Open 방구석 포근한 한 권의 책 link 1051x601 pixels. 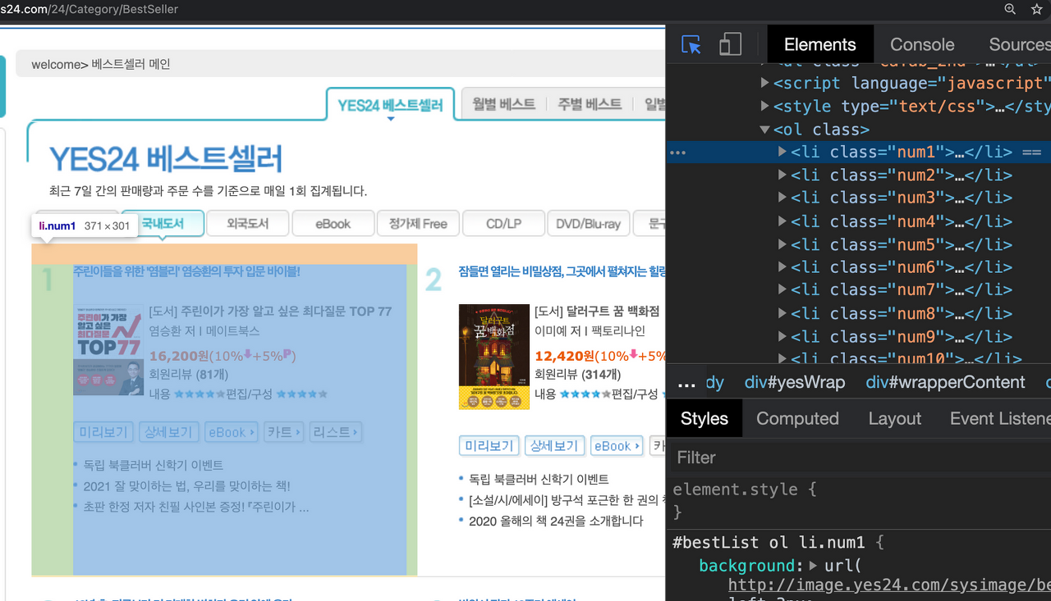click(x=567, y=499)
